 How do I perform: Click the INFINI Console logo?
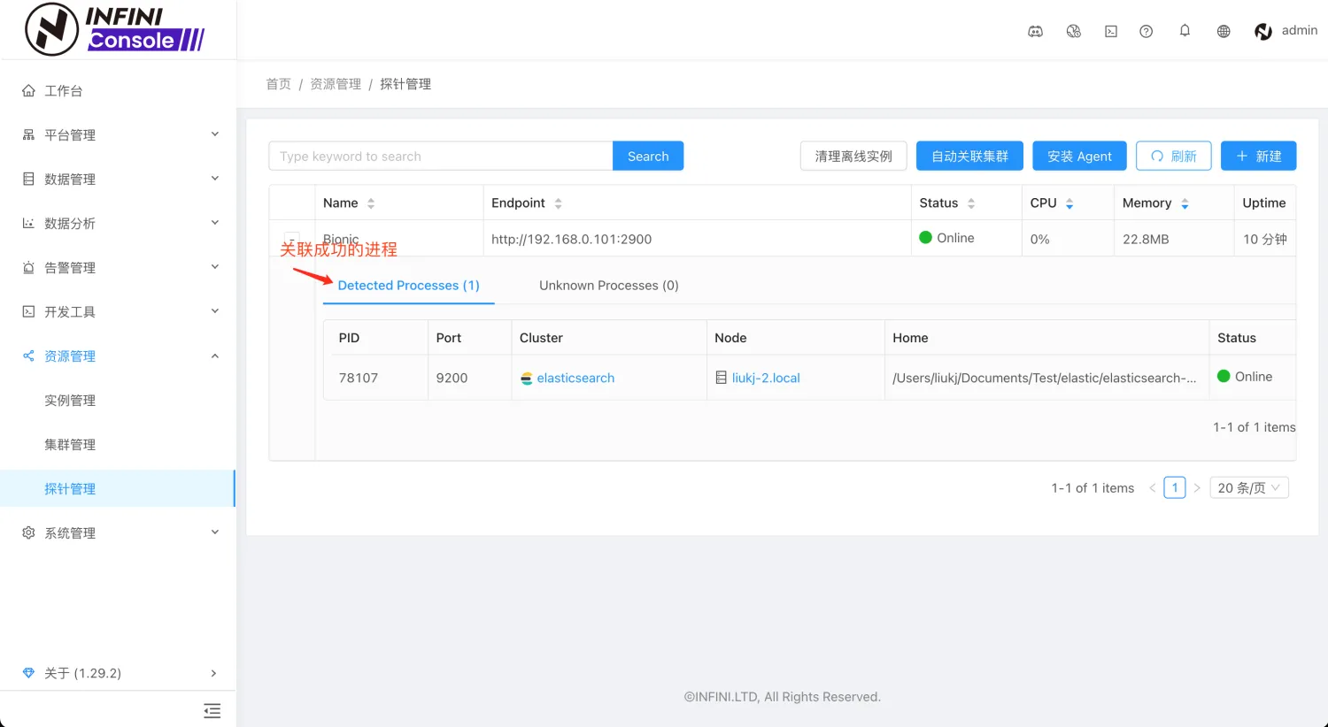tap(115, 29)
